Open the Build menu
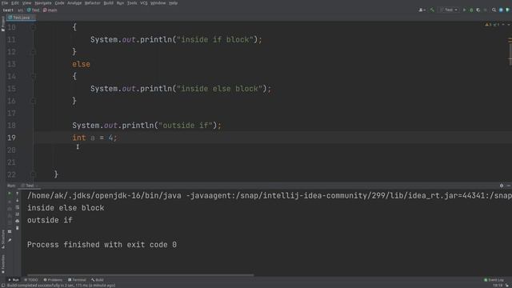 [x=109, y=3]
